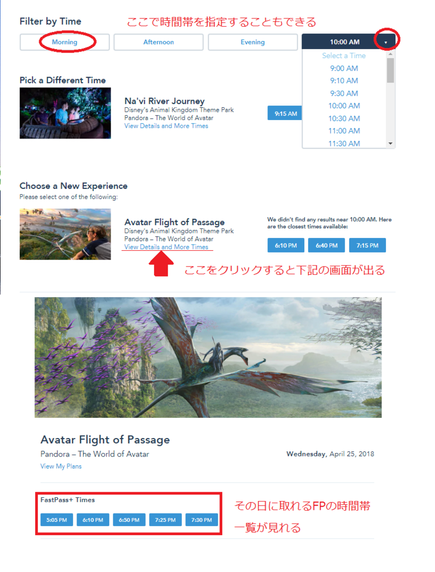Filter times by Afternoon
435x572 pixels.
pos(158,42)
